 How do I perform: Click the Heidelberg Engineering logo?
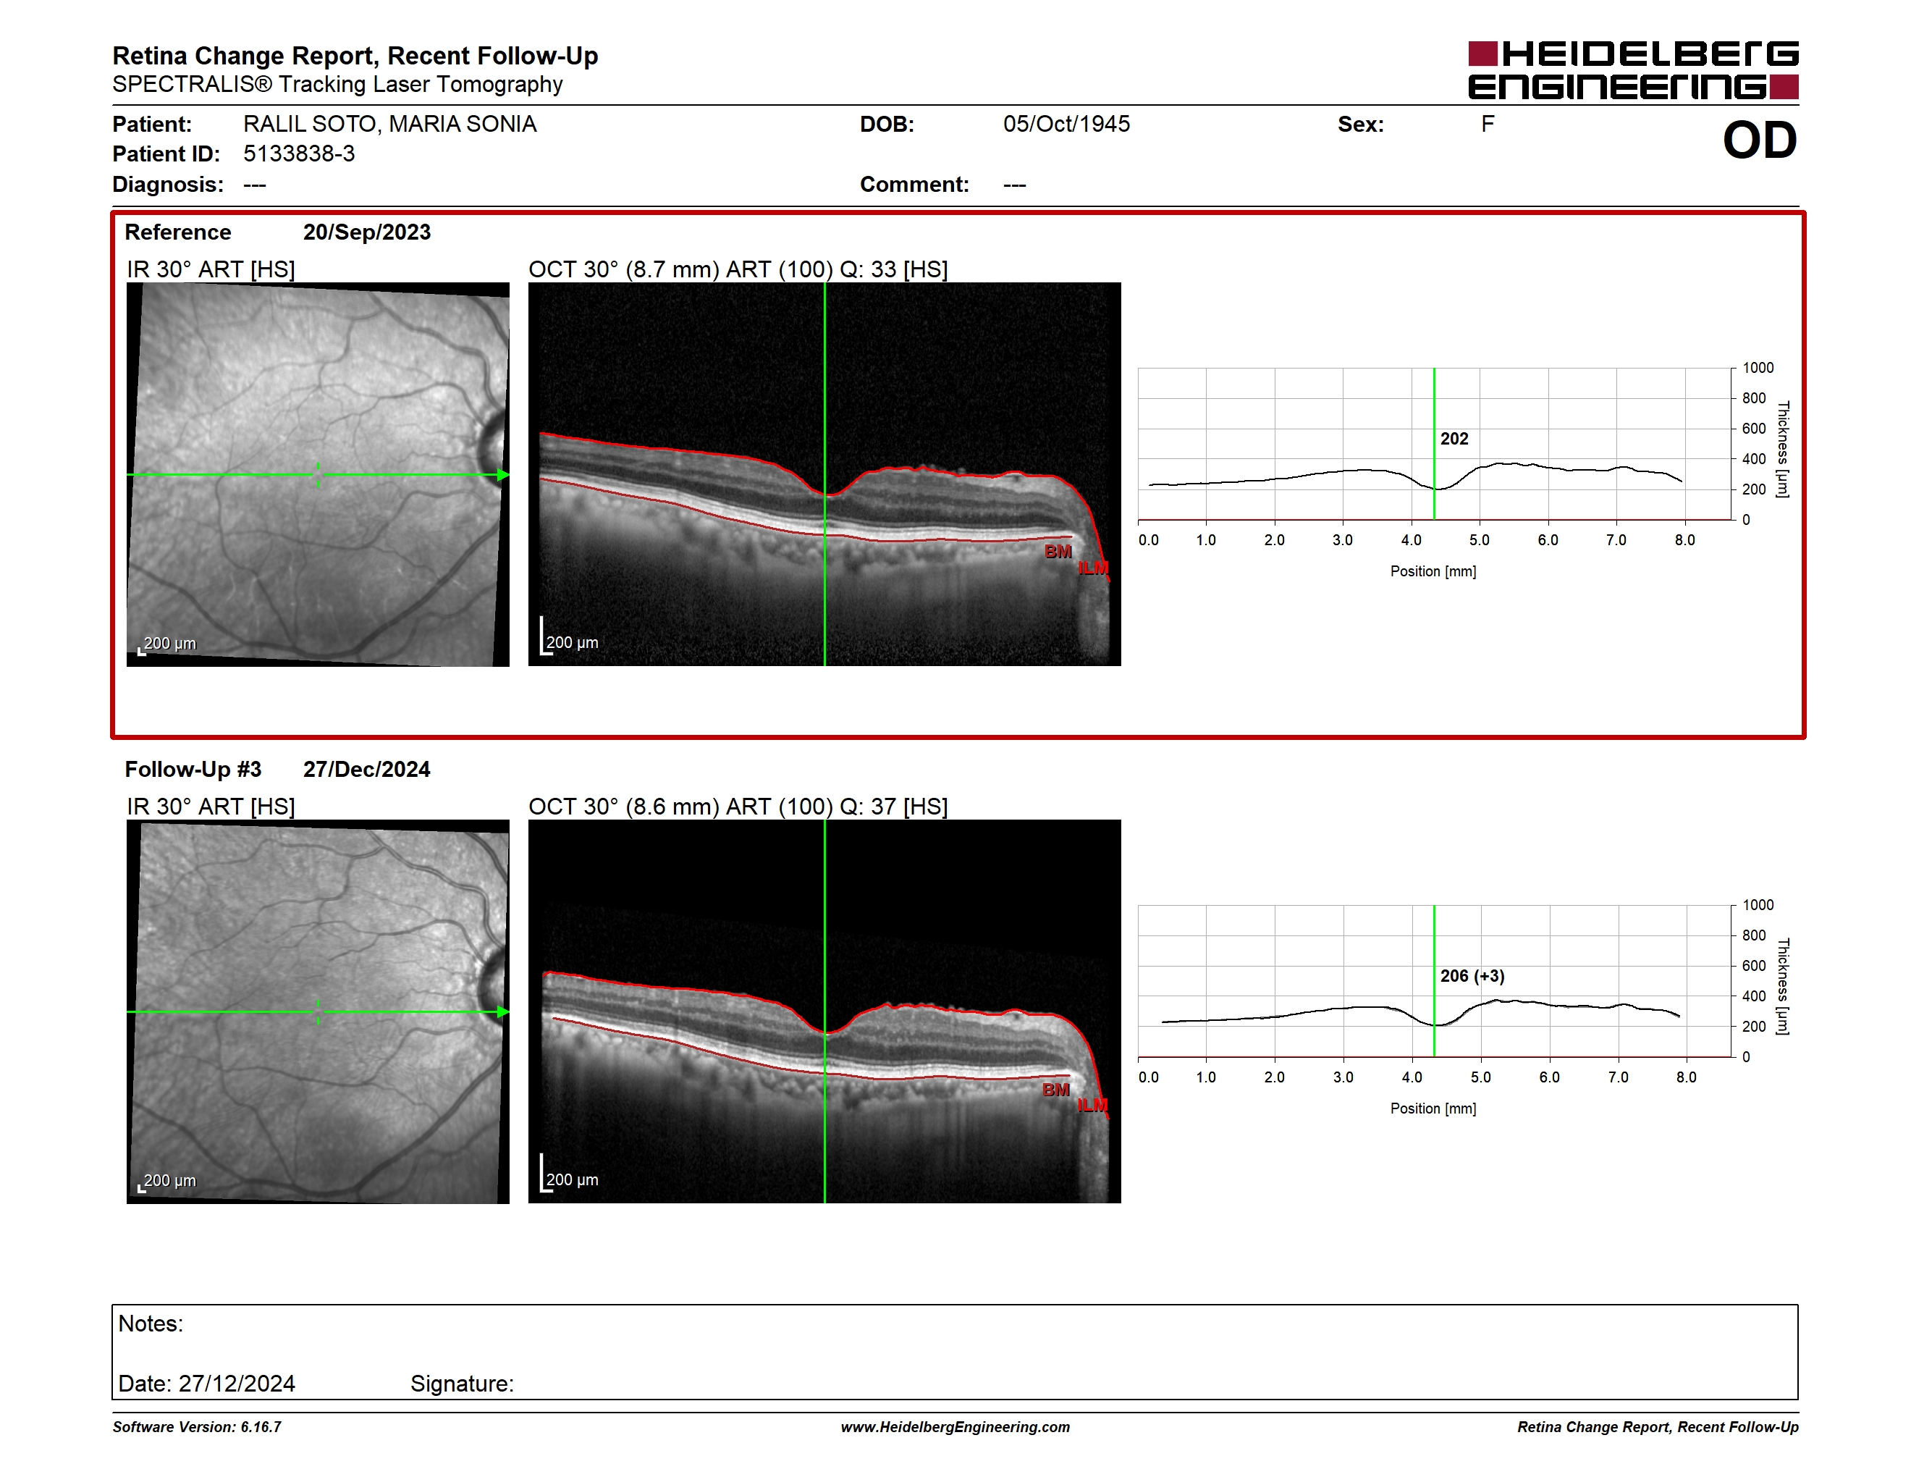tap(1633, 70)
